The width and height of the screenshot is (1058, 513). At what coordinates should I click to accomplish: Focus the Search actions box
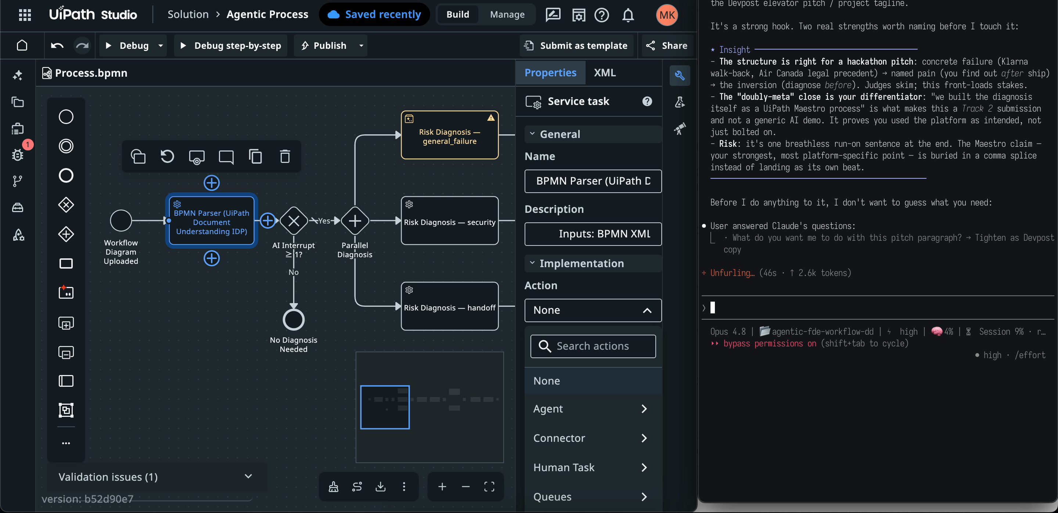(593, 346)
